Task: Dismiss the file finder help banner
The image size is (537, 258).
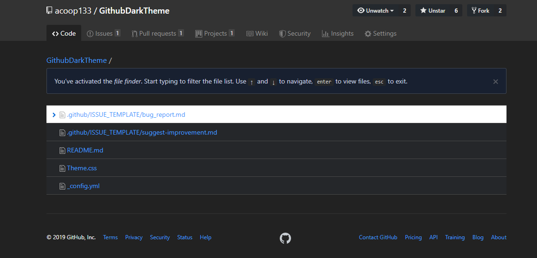Action: coord(496,82)
